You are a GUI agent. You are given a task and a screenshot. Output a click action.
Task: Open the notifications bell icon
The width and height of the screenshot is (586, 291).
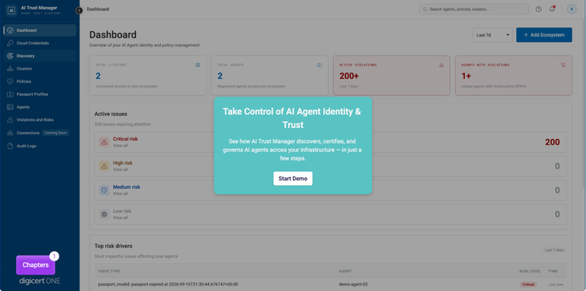(552, 9)
